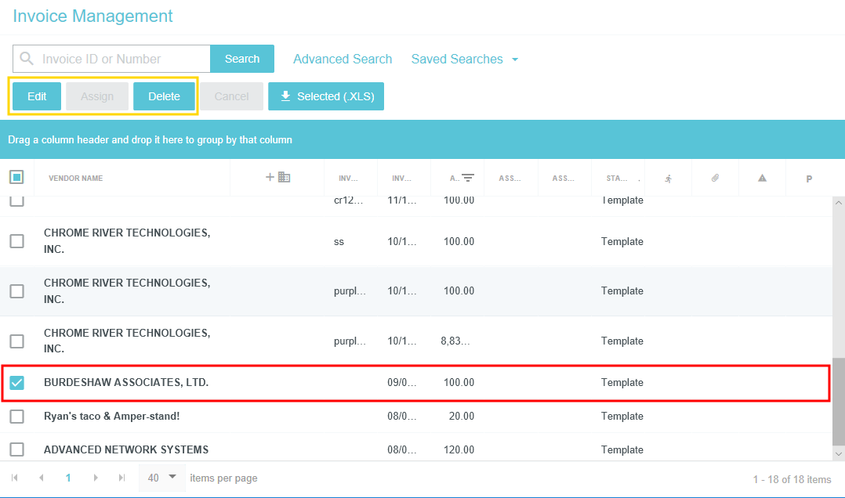845x498 pixels.
Task: Toggle the select-all checkbox in header
Action: tap(16, 178)
